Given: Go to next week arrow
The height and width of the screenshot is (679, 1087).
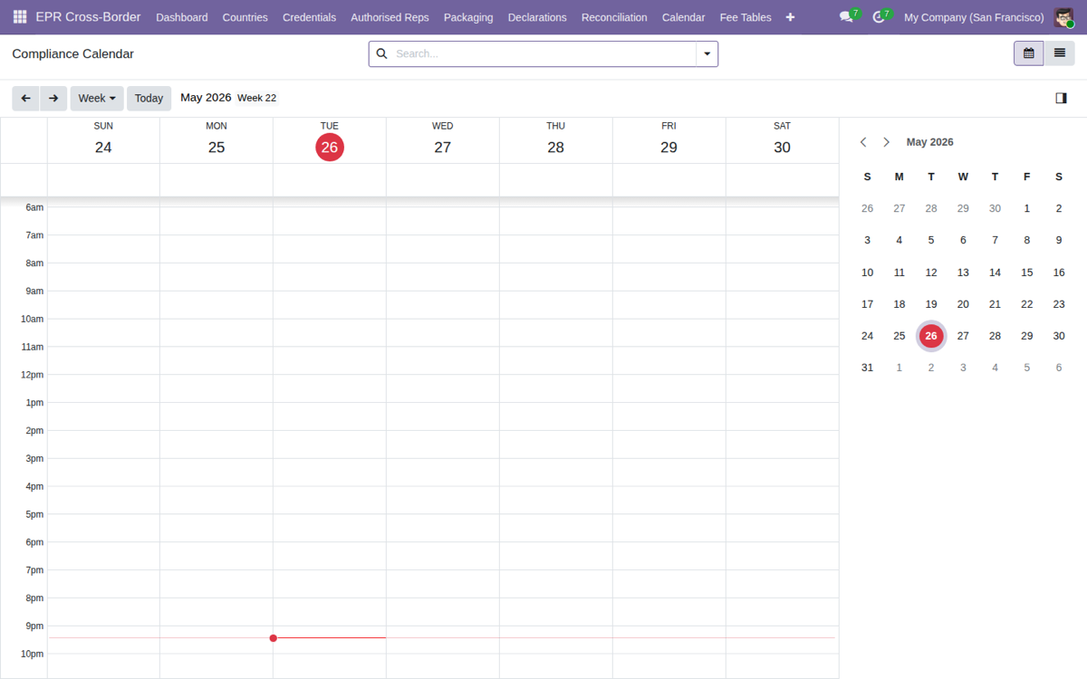Looking at the screenshot, I should point(53,98).
